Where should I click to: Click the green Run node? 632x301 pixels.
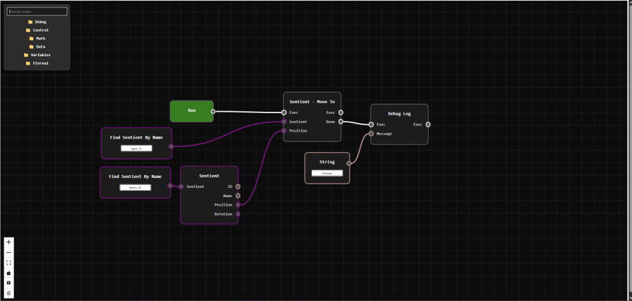[192, 111]
